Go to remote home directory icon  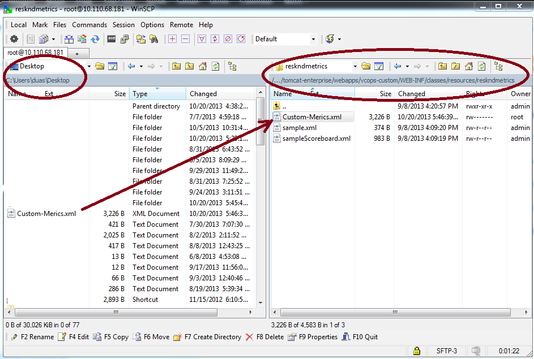coord(468,66)
